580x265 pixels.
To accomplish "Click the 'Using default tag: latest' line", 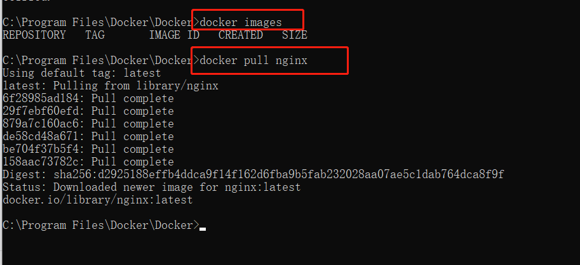I will tap(82, 73).
